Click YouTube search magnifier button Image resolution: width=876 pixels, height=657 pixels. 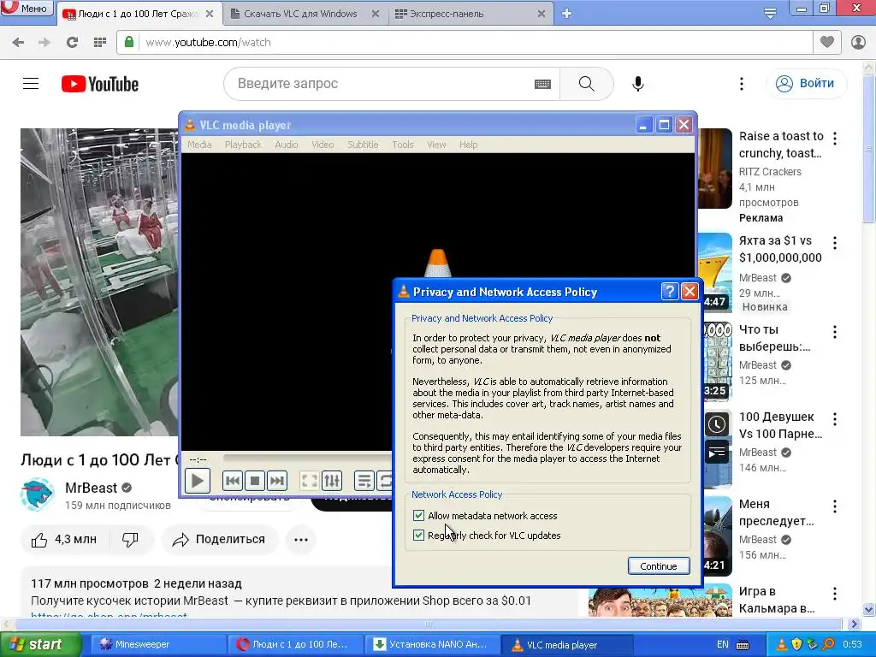587,83
